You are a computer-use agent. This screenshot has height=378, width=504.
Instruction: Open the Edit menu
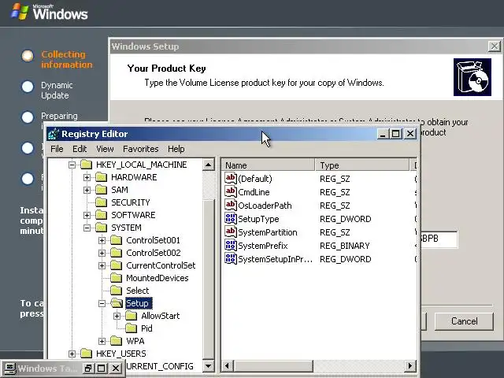pos(80,149)
